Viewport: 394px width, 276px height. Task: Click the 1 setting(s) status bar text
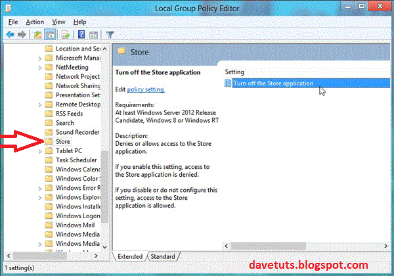click(x=19, y=268)
